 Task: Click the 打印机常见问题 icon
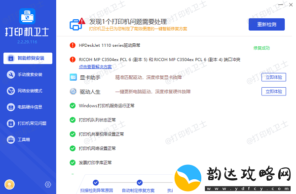(11, 124)
